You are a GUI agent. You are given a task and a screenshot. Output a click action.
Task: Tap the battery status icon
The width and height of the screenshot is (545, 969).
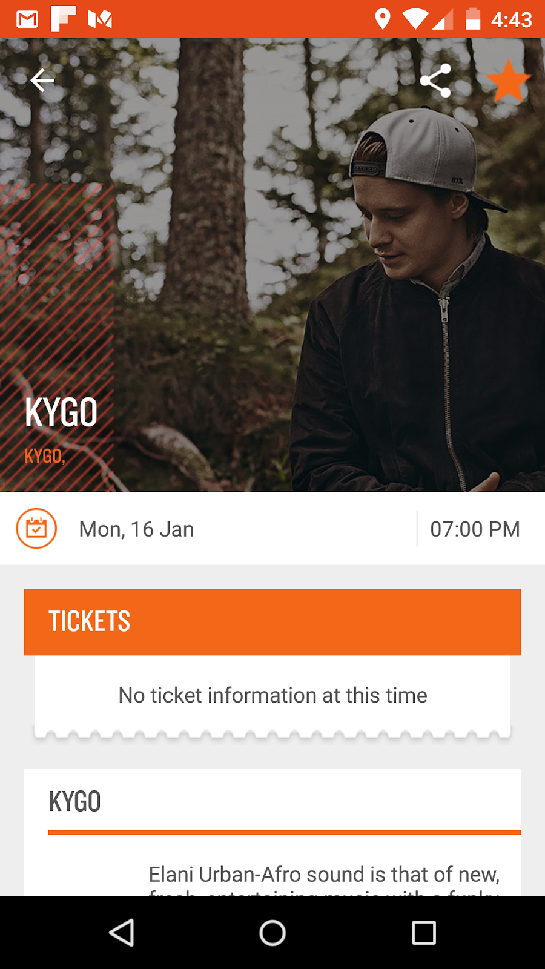472,19
